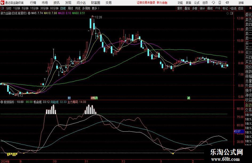Click the diamond icon at chart top right
This screenshot has height=163, width=252.
[227, 13]
